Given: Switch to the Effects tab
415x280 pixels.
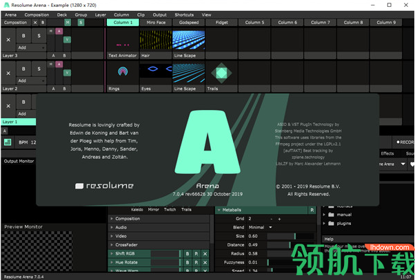Looking at the screenshot, I should [387, 153].
